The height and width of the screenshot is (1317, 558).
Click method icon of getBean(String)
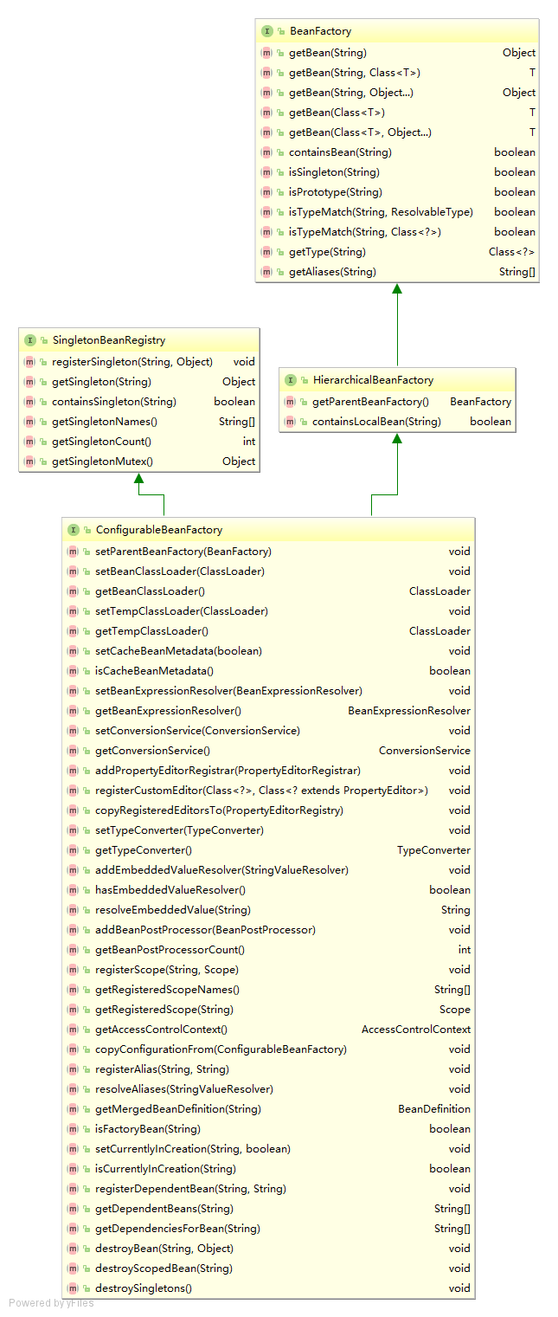(266, 53)
